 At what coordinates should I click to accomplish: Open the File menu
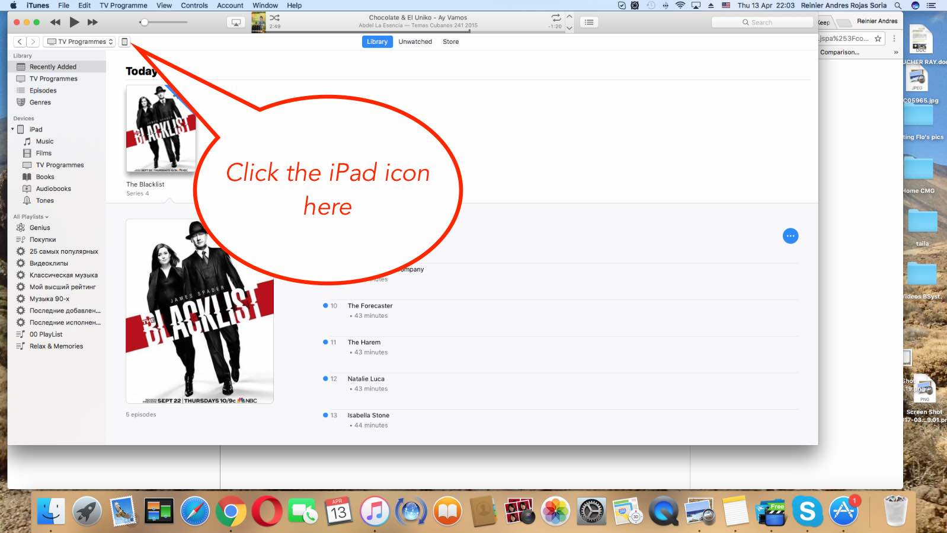coord(63,5)
